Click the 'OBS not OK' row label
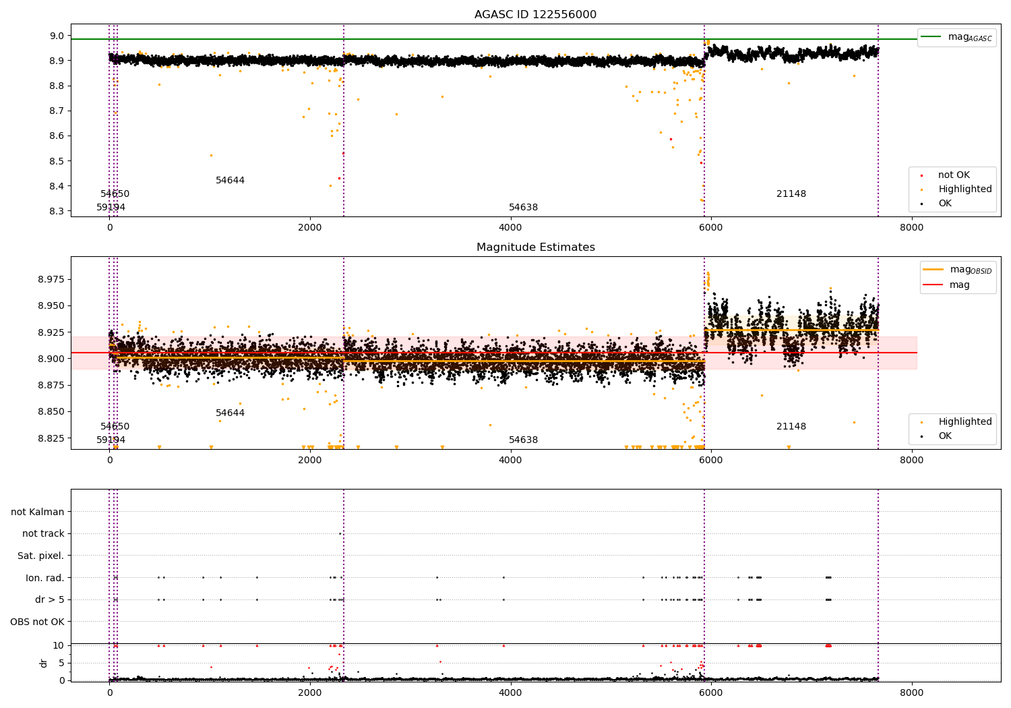Image resolution: width=1011 pixels, height=708 pixels. click(x=38, y=622)
